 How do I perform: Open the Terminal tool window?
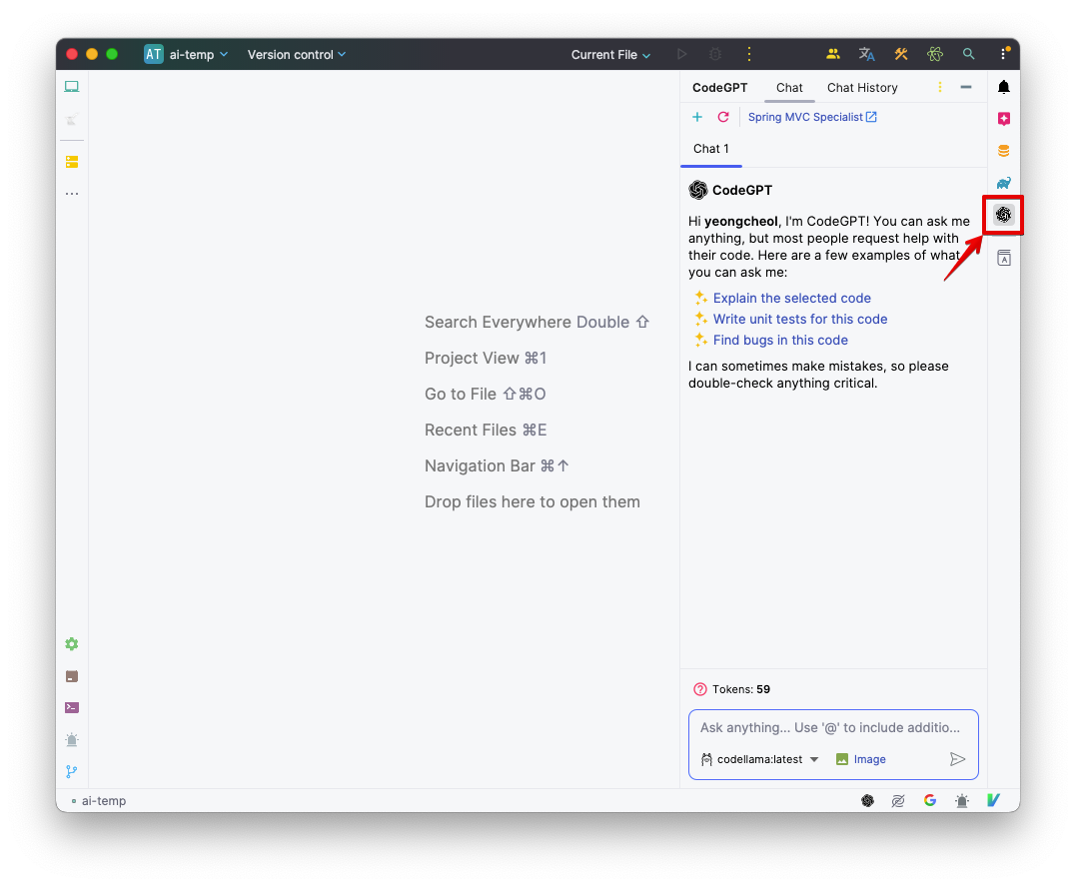point(71,707)
